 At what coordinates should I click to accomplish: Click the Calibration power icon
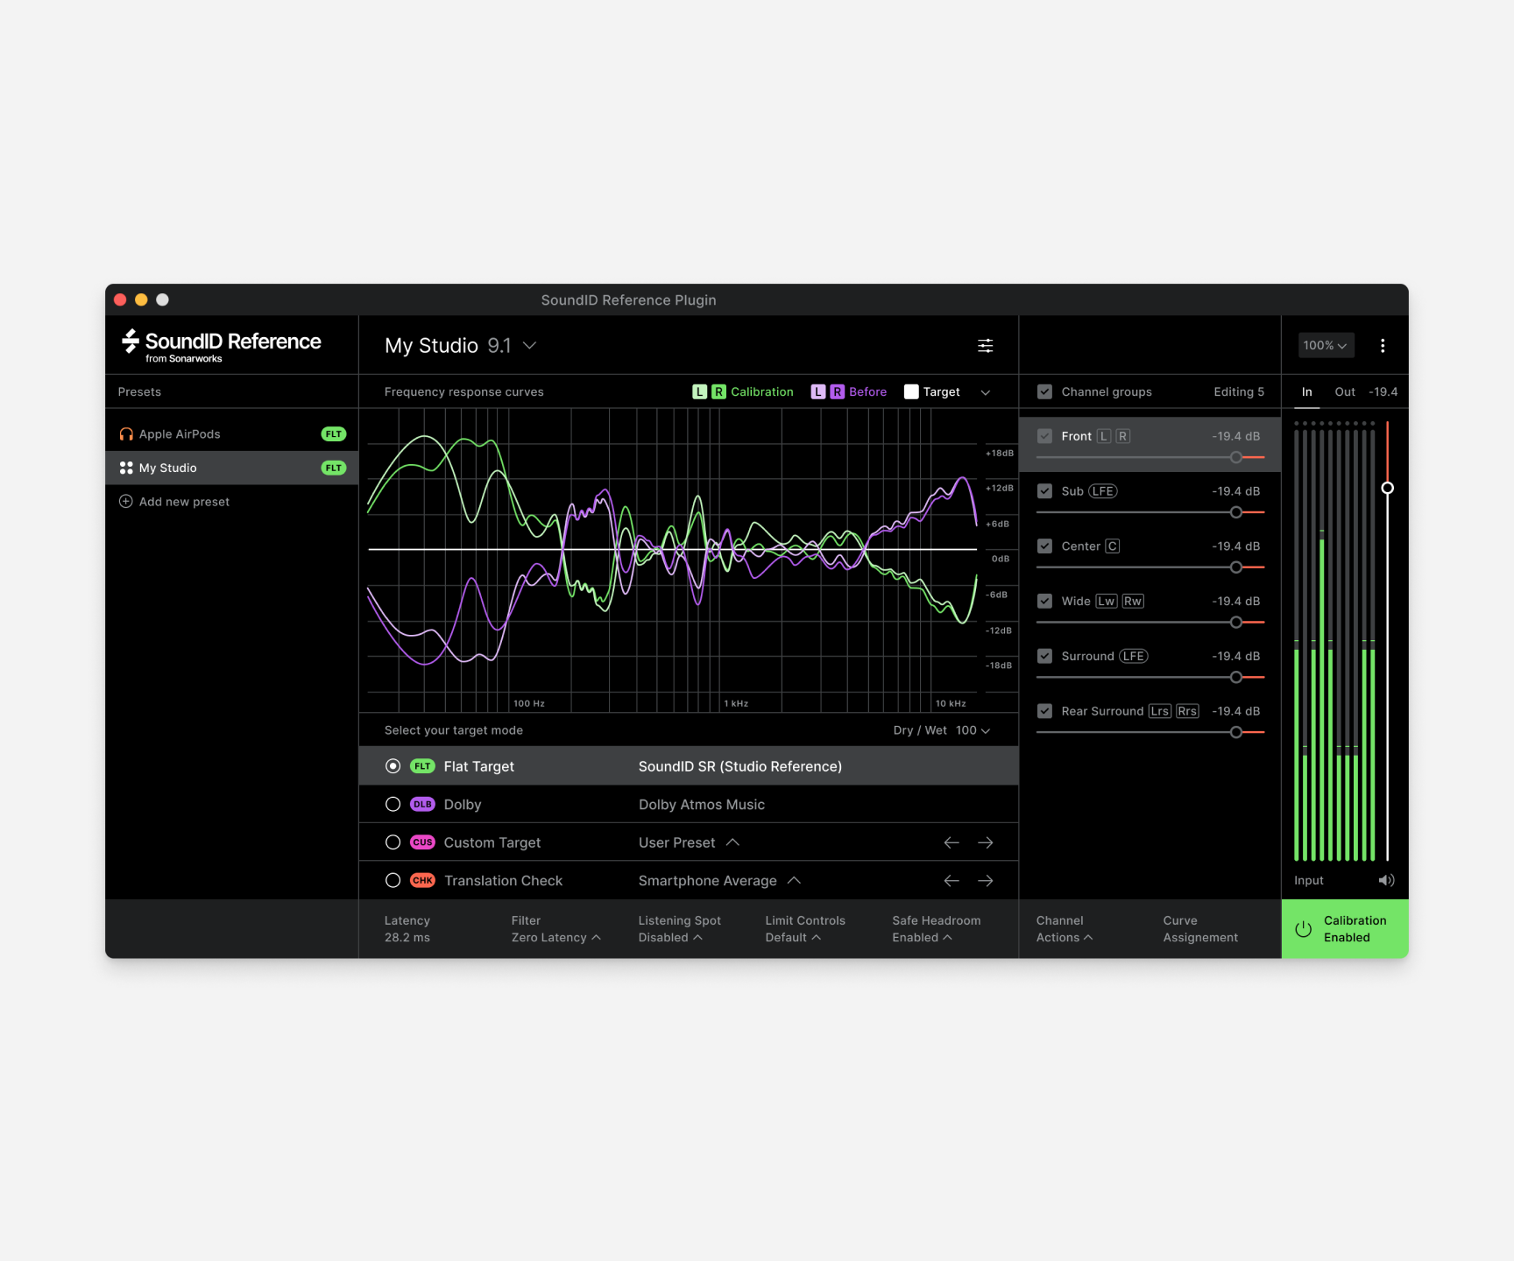click(x=1303, y=929)
